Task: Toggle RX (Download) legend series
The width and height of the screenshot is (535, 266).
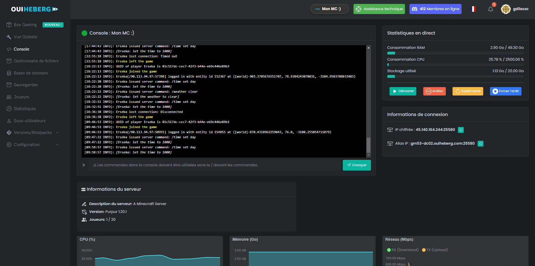Action: point(403,250)
